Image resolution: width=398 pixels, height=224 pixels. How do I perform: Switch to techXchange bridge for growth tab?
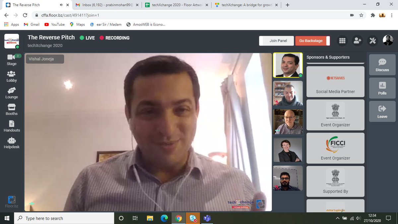[x=246, y=5]
